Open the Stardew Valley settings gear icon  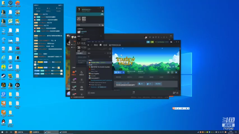pyautogui.click(x=168, y=72)
